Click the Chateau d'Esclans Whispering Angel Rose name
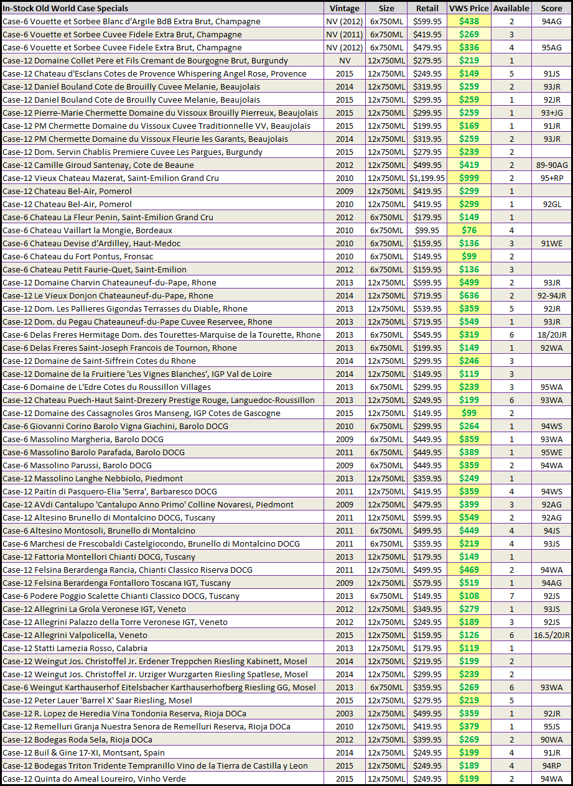 (154, 74)
